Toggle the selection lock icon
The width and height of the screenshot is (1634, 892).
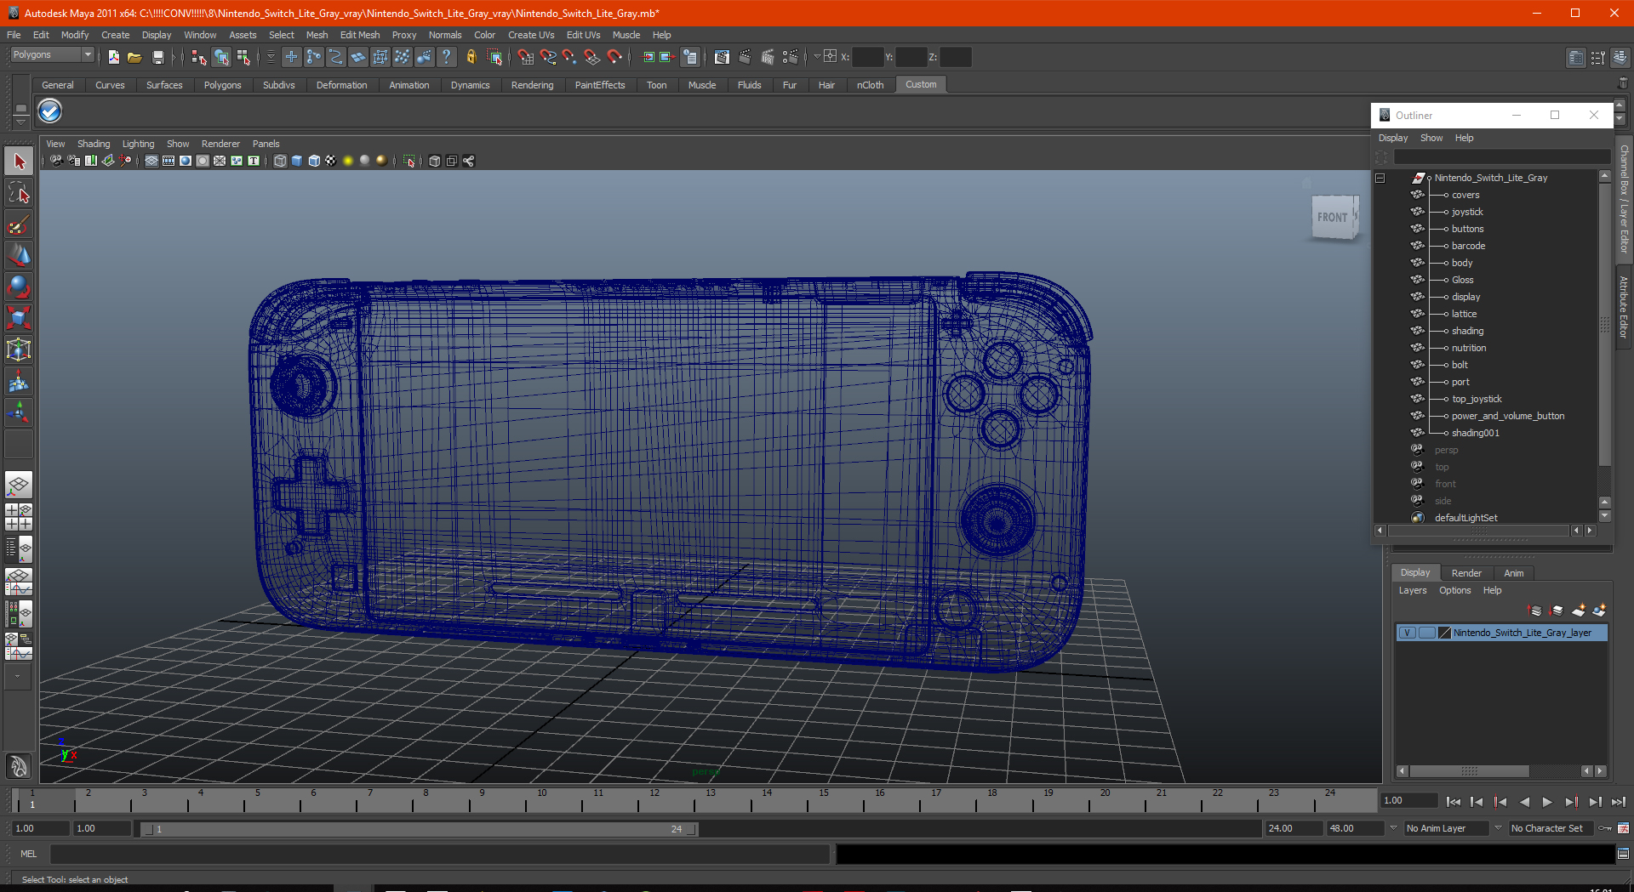471,57
